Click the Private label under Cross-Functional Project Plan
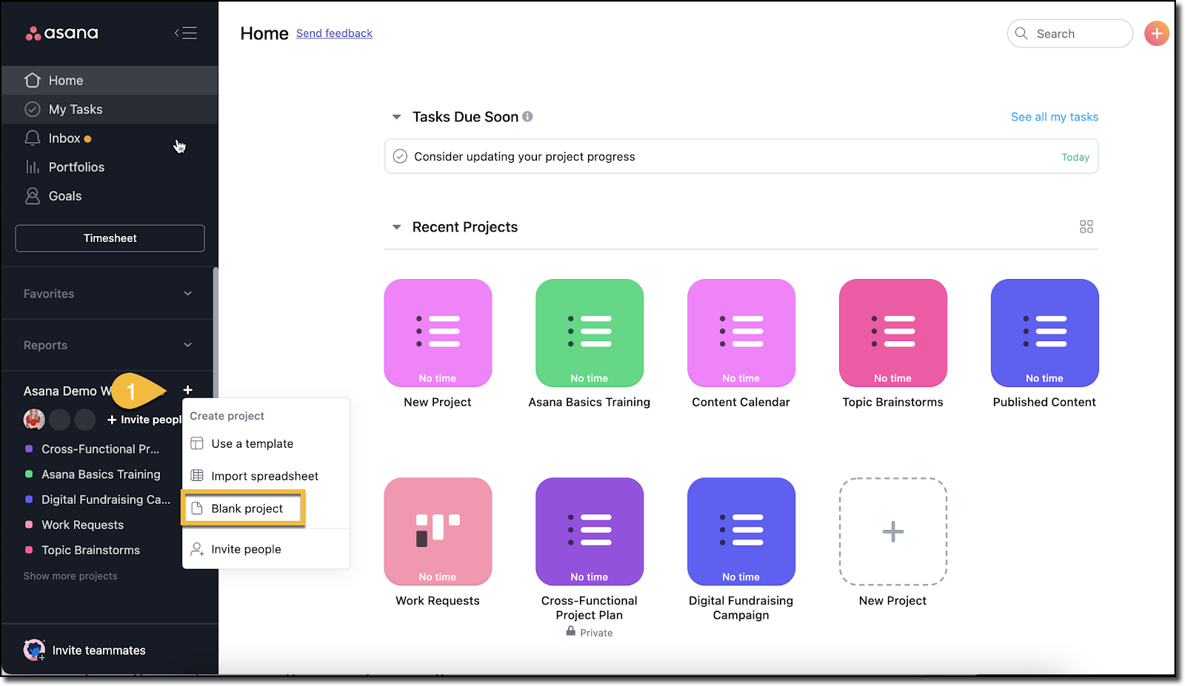The image size is (1185, 686). (x=596, y=633)
